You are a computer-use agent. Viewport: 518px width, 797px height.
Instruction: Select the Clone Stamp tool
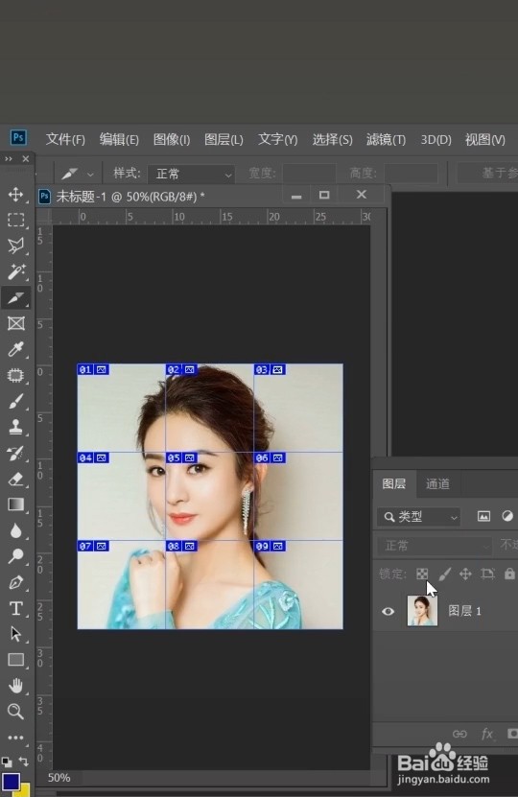(x=15, y=427)
